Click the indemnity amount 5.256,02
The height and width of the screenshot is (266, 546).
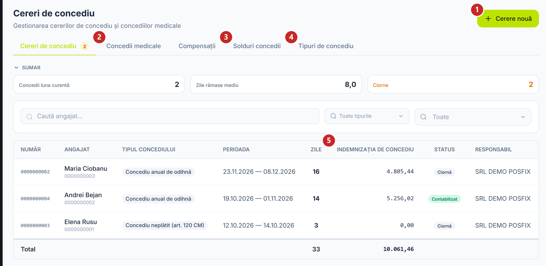click(400, 199)
